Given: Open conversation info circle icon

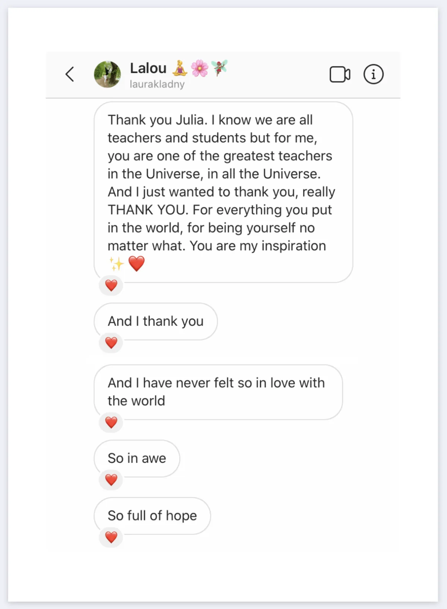Looking at the screenshot, I should 373,74.
